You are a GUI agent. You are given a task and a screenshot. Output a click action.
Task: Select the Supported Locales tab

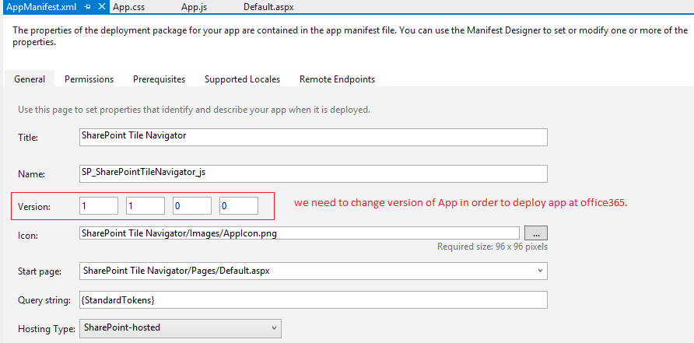(242, 79)
